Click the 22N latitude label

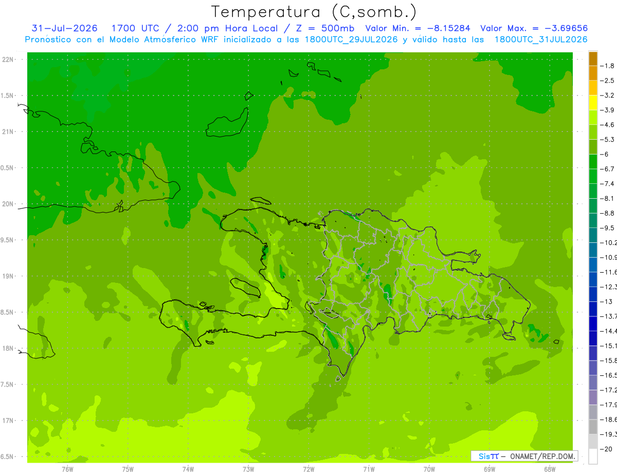(x=9, y=59)
